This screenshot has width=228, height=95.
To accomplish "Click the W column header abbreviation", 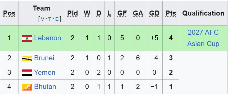I will pyautogui.click(x=87, y=13).
